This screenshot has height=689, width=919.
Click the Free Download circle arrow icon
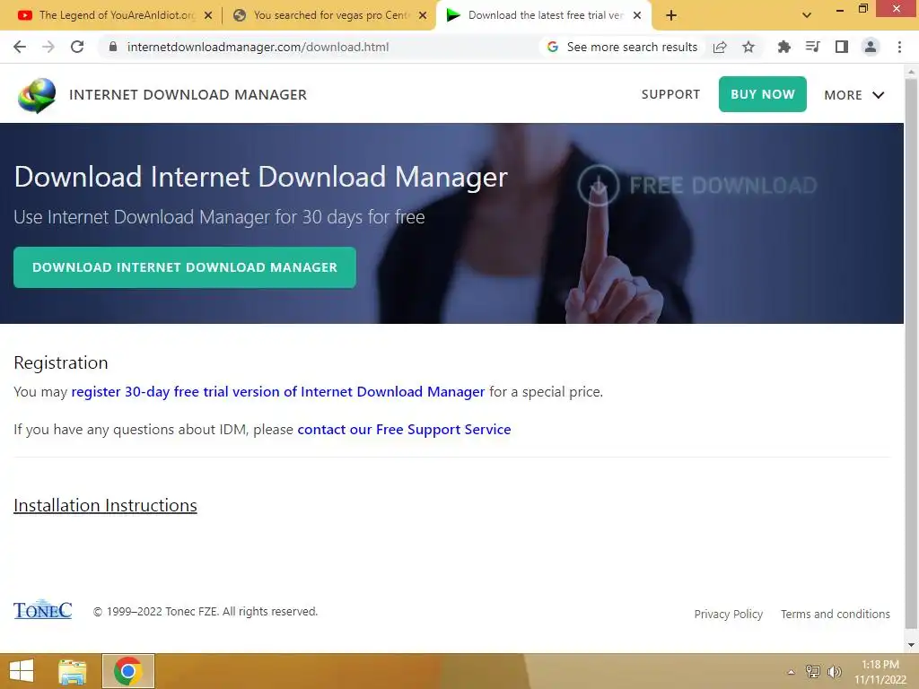pyautogui.click(x=598, y=185)
